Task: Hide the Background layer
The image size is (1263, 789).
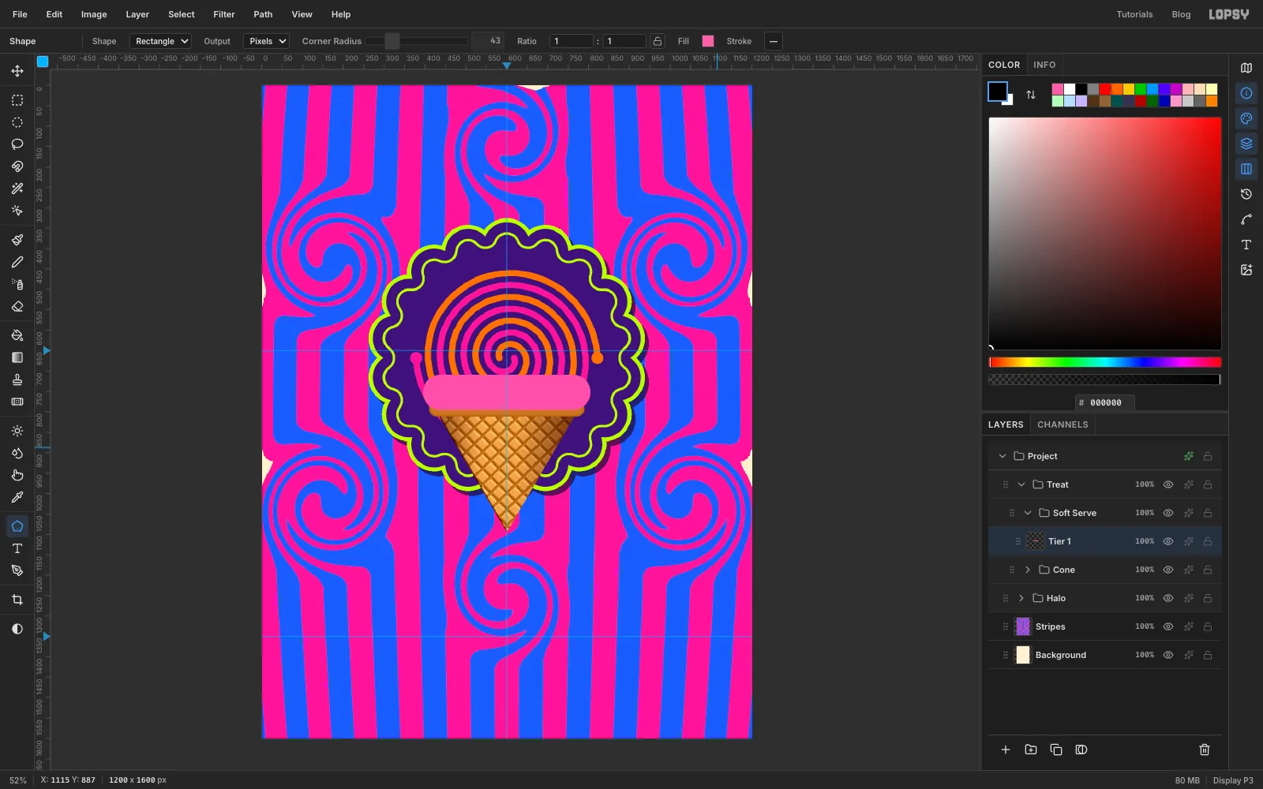Action: click(x=1168, y=655)
